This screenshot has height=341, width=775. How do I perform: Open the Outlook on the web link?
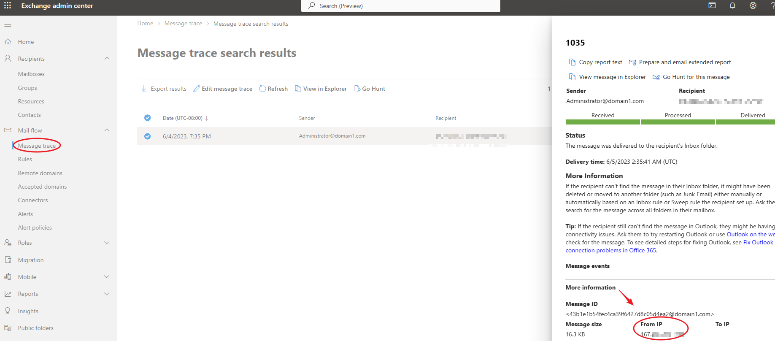(x=751, y=234)
